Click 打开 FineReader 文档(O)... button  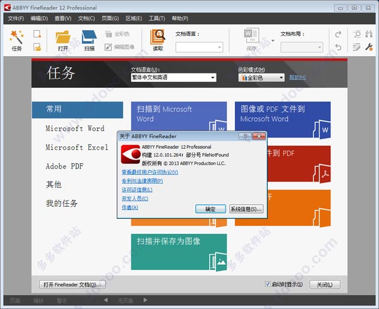click(72, 284)
